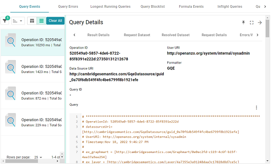
Task: Open the Query Events tab
Action: pos(30,6)
